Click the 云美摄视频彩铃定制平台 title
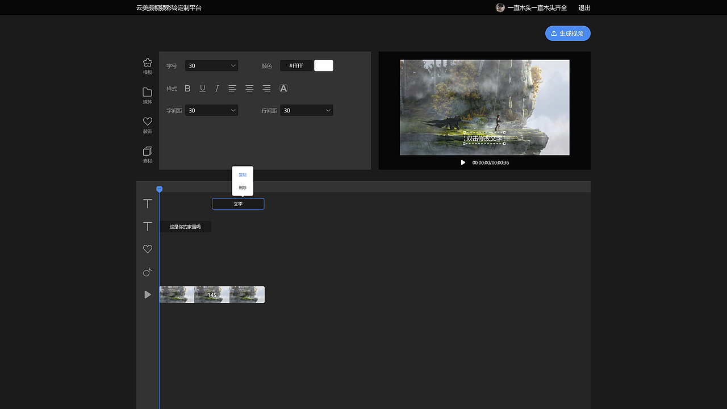The width and height of the screenshot is (727, 409). coord(169,8)
